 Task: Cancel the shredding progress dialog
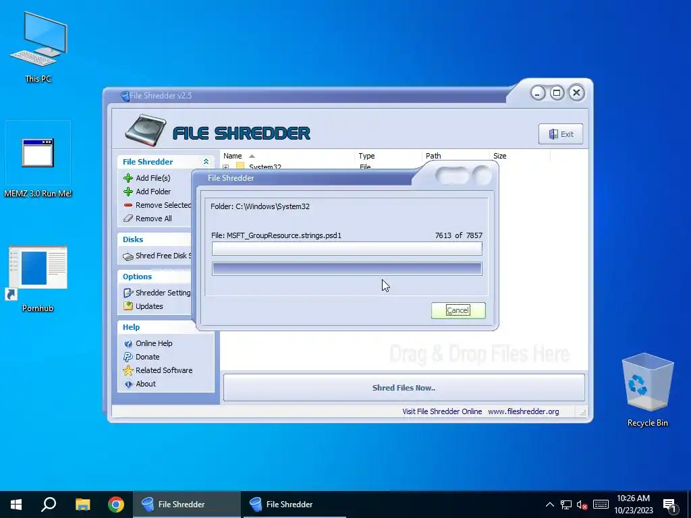[458, 310]
